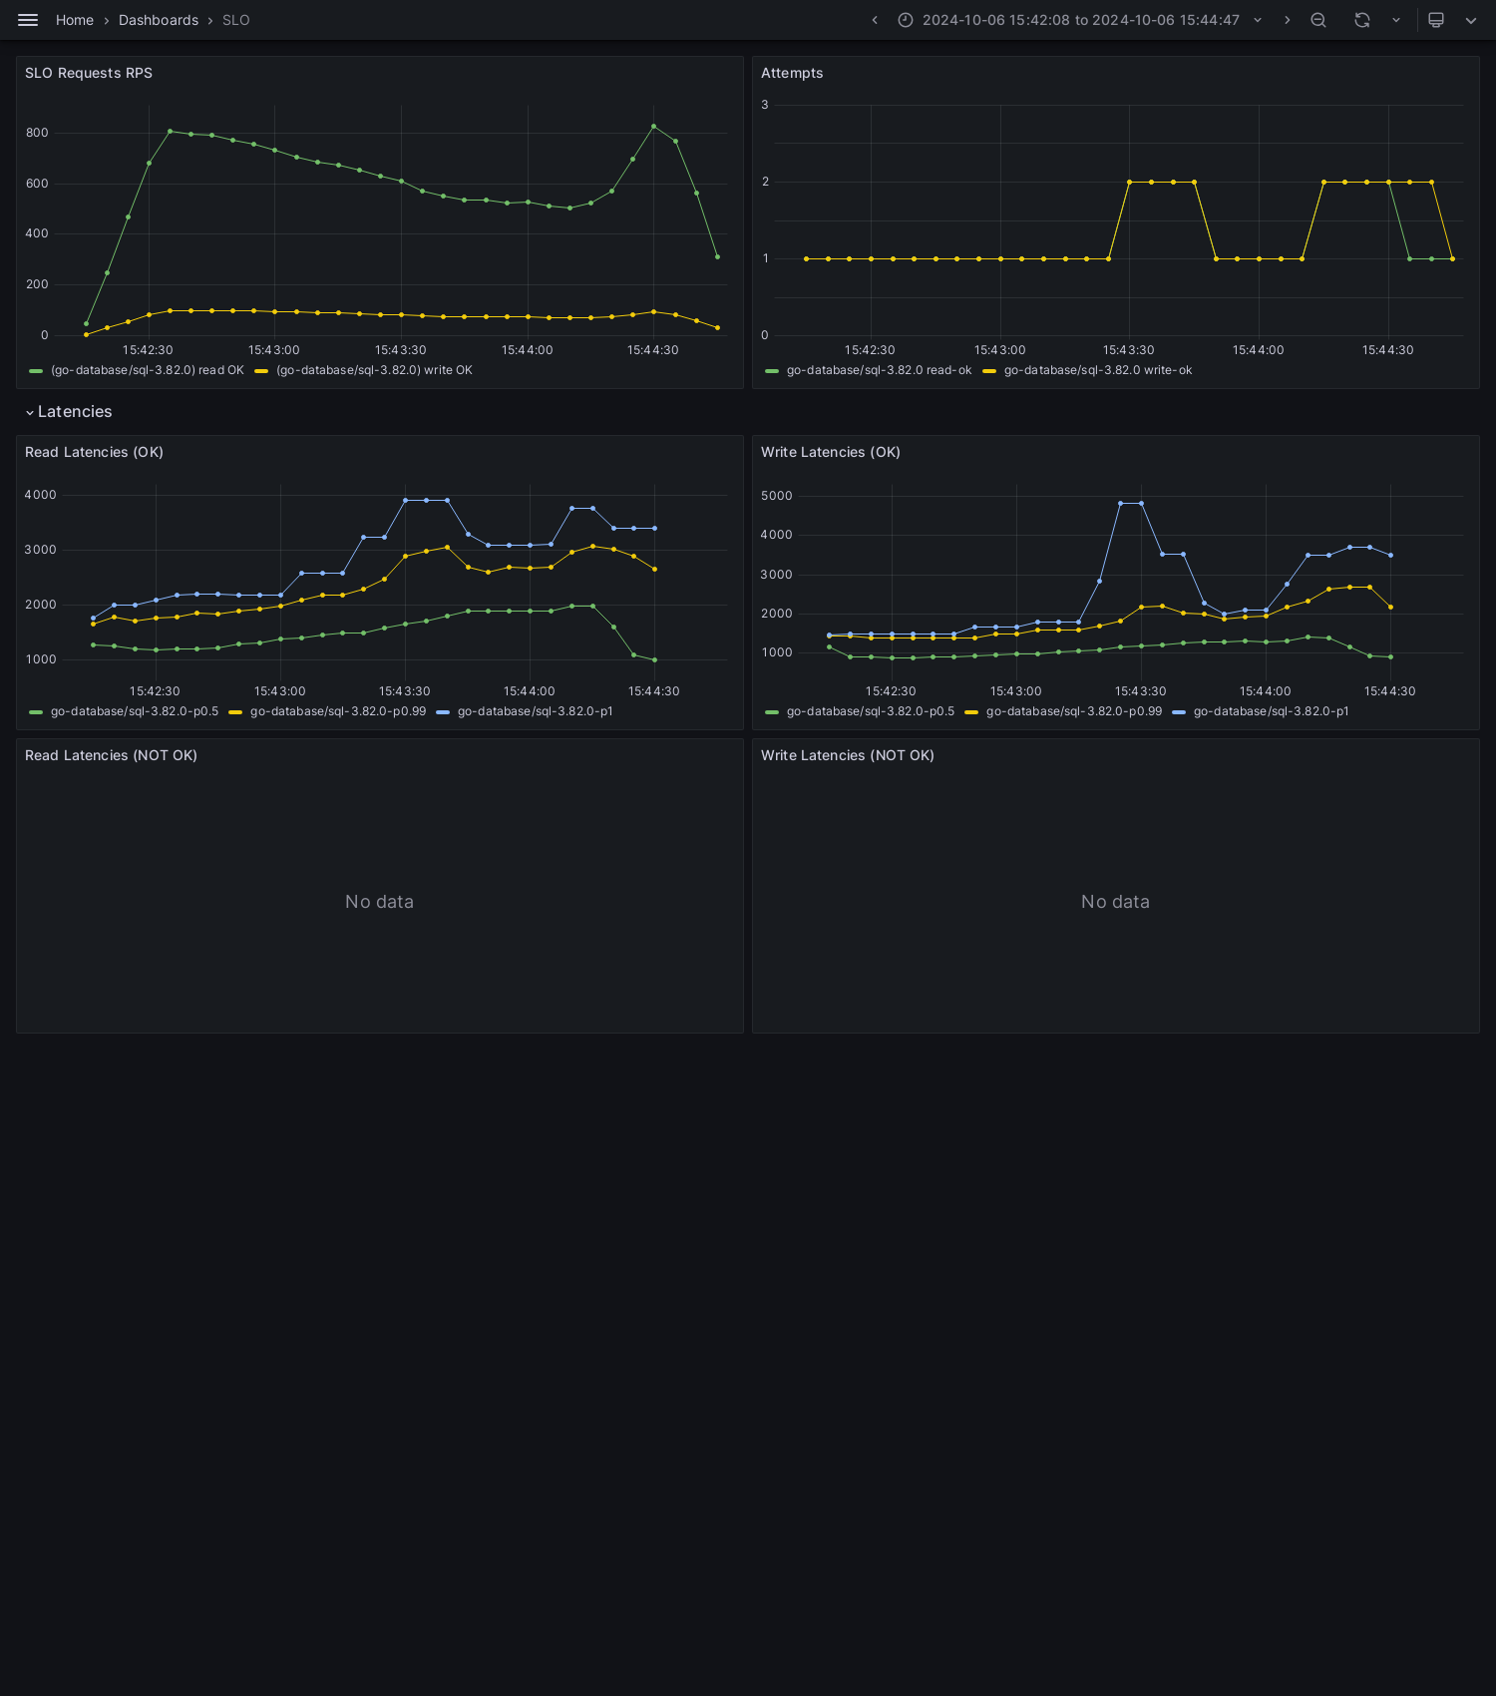The width and height of the screenshot is (1496, 1696).
Task: Click blue swatch for Read Latencies p1
Action: [443, 712]
